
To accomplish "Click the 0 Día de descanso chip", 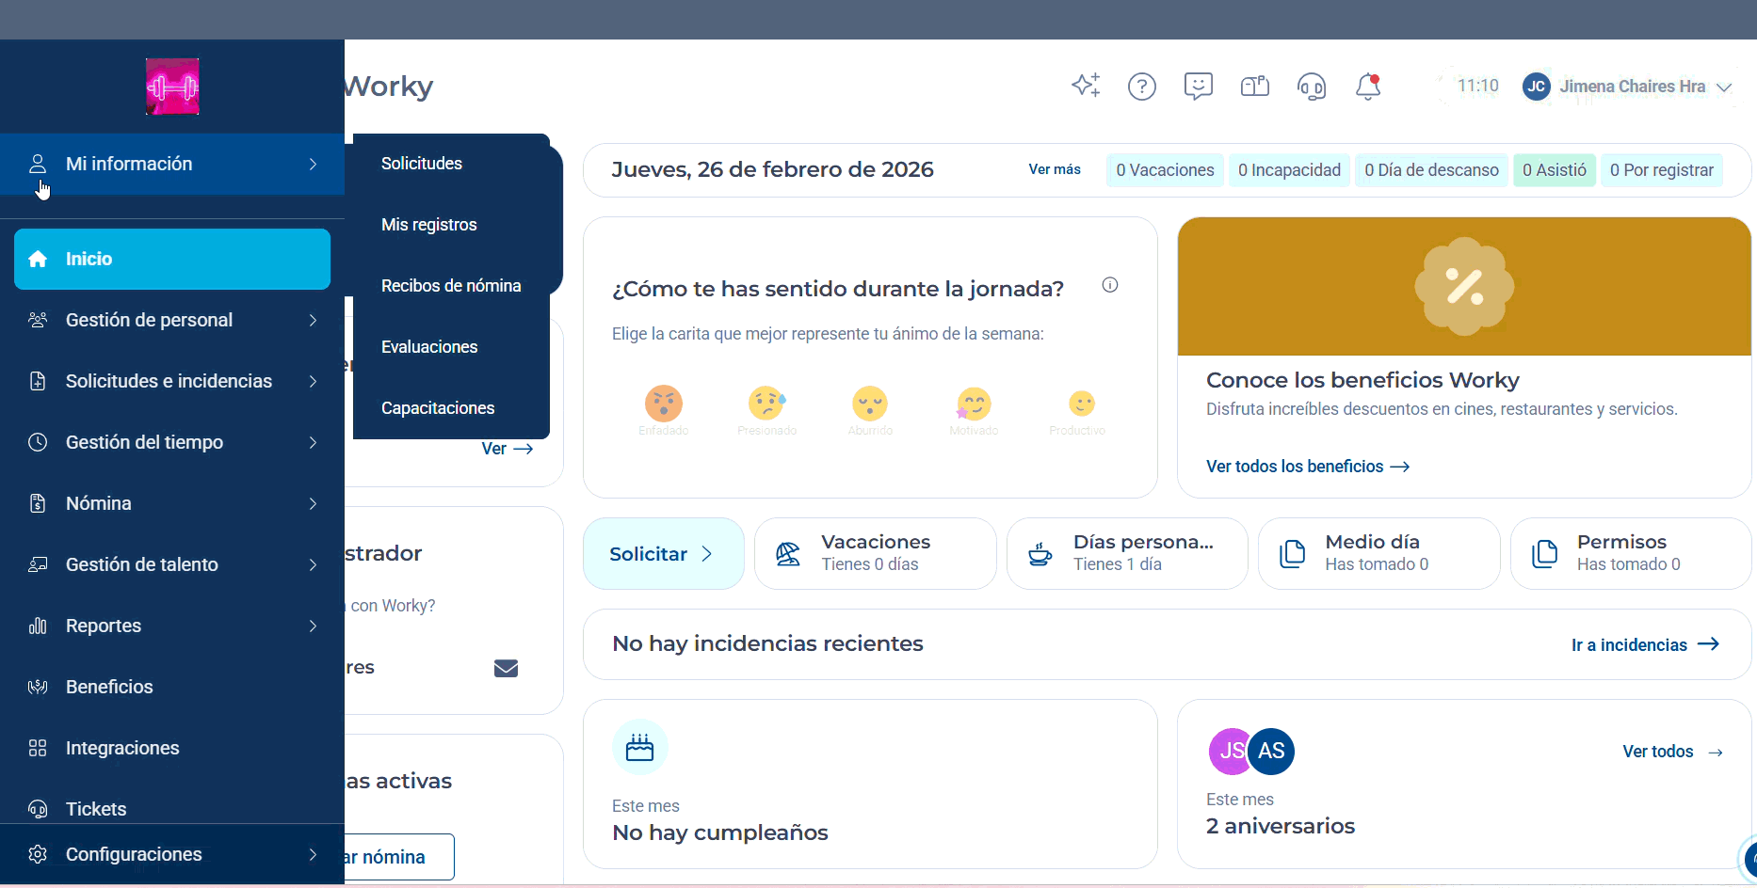I will coord(1431,170).
